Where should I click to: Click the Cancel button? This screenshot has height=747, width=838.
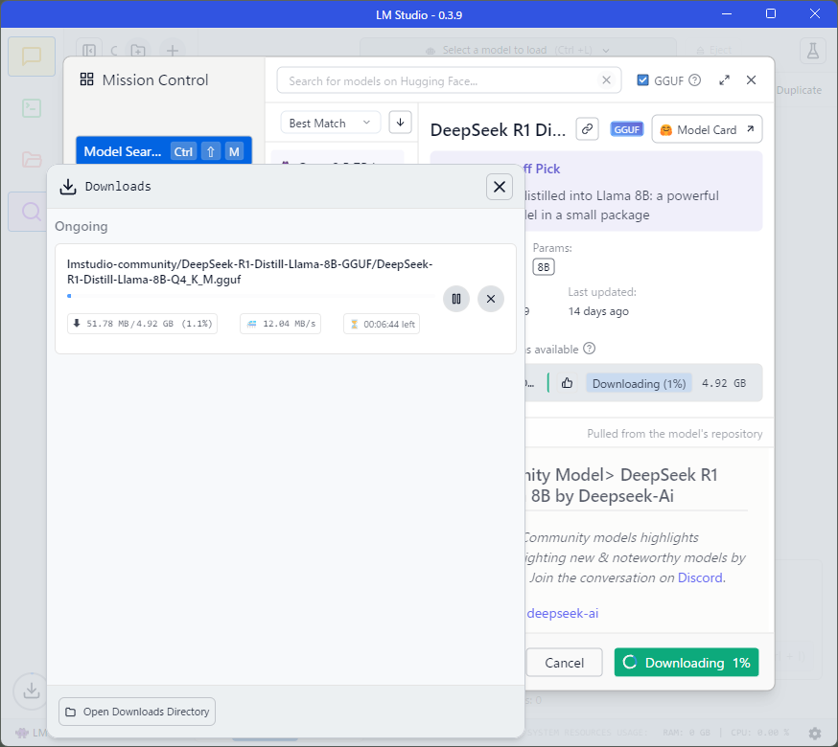click(564, 663)
